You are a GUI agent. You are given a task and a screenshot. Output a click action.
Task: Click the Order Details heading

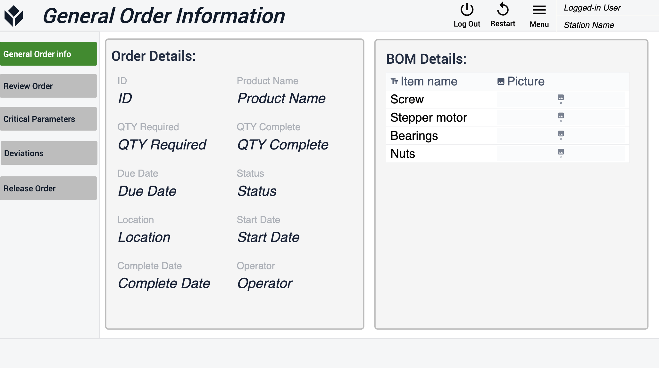pyautogui.click(x=154, y=56)
